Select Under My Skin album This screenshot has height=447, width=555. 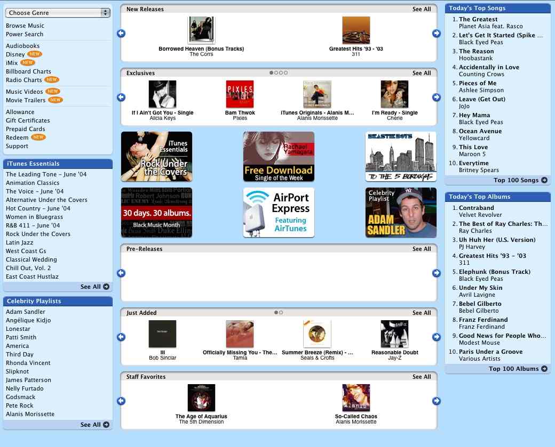(481, 288)
